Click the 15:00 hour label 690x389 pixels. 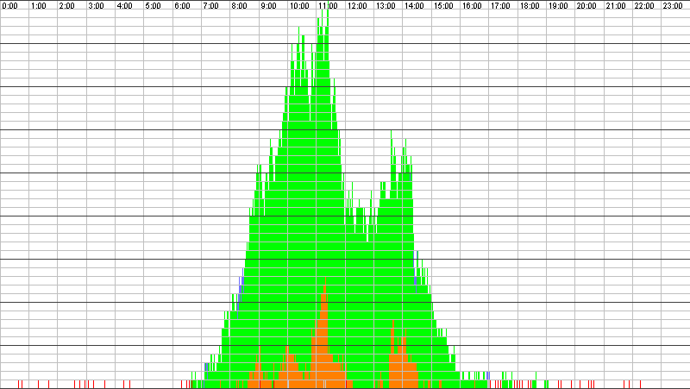click(443, 6)
